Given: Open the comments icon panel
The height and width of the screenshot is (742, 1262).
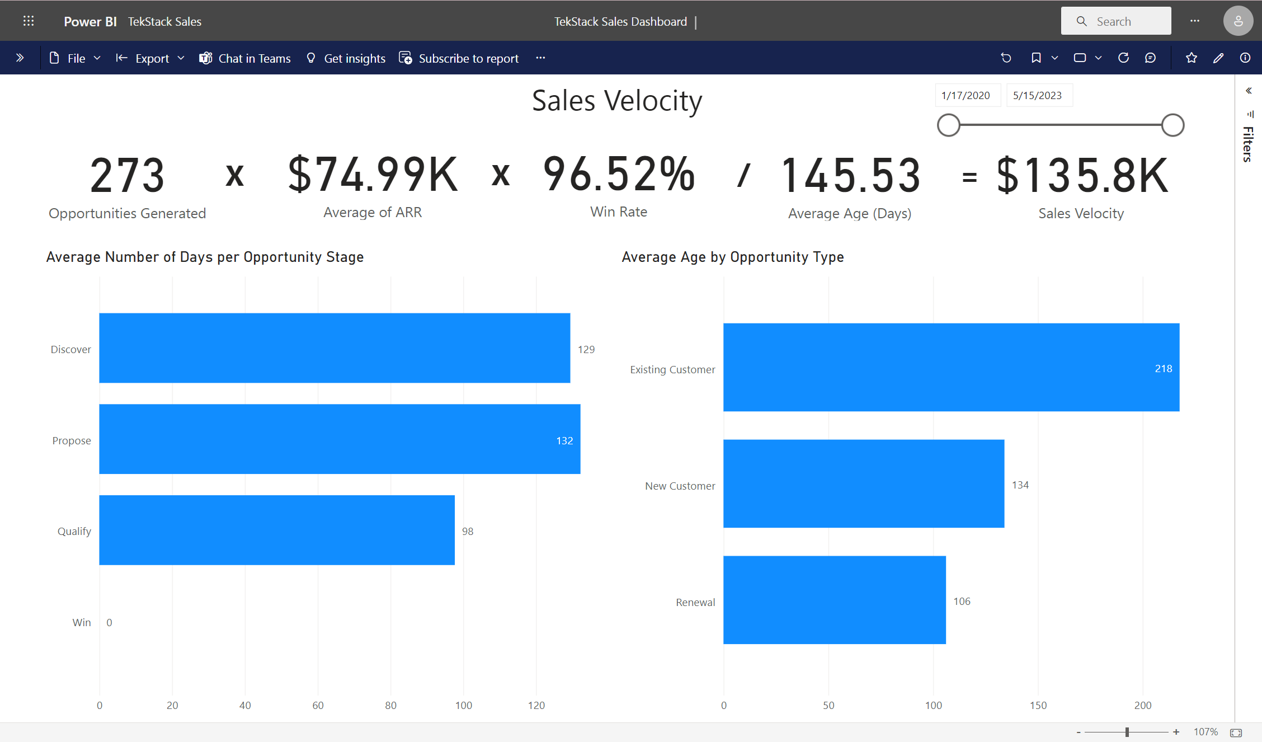Looking at the screenshot, I should click(x=1150, y=58).
